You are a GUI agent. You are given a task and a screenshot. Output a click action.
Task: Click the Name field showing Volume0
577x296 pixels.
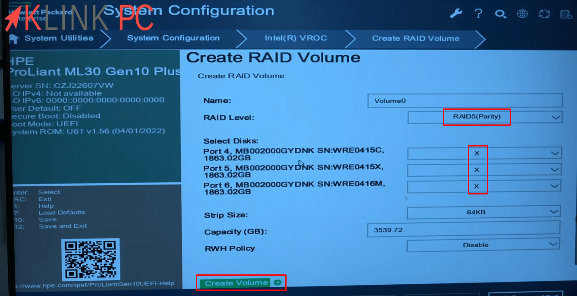coord(465,101)
